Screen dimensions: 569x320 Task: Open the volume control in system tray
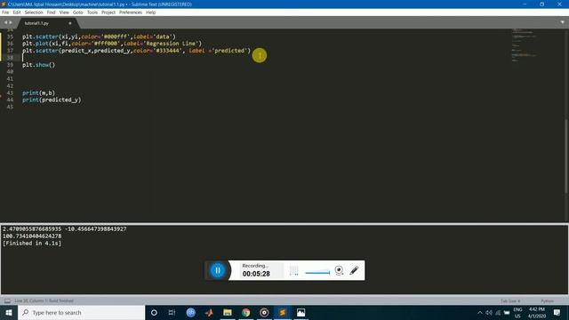[489, 312]
